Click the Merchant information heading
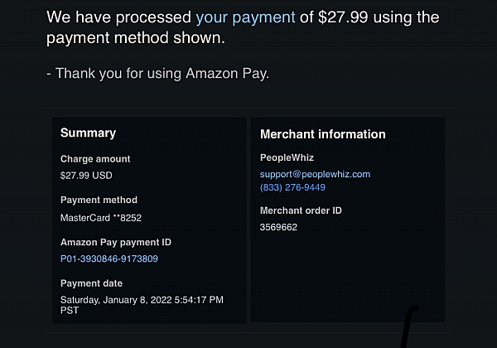 322,134
